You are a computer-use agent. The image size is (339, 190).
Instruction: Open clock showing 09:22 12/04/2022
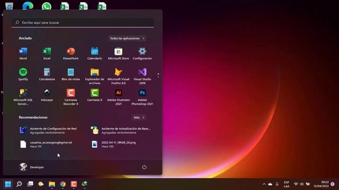pos(321,184)
